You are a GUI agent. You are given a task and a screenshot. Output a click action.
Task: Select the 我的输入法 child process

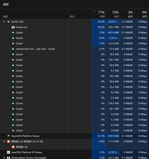[x=74, y=147]
